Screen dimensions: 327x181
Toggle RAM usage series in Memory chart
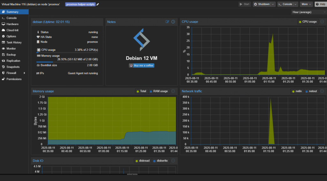[158, 91]
